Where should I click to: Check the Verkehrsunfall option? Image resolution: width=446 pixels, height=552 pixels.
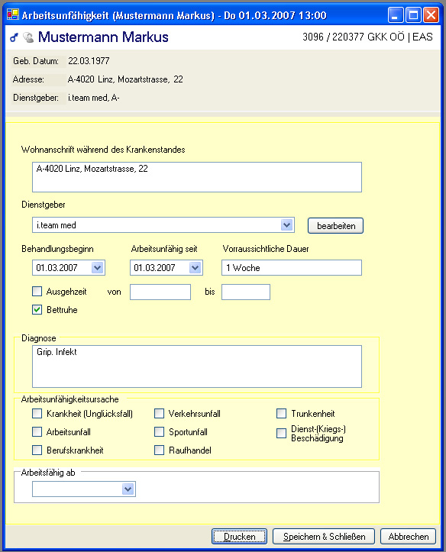pos(159,414)
